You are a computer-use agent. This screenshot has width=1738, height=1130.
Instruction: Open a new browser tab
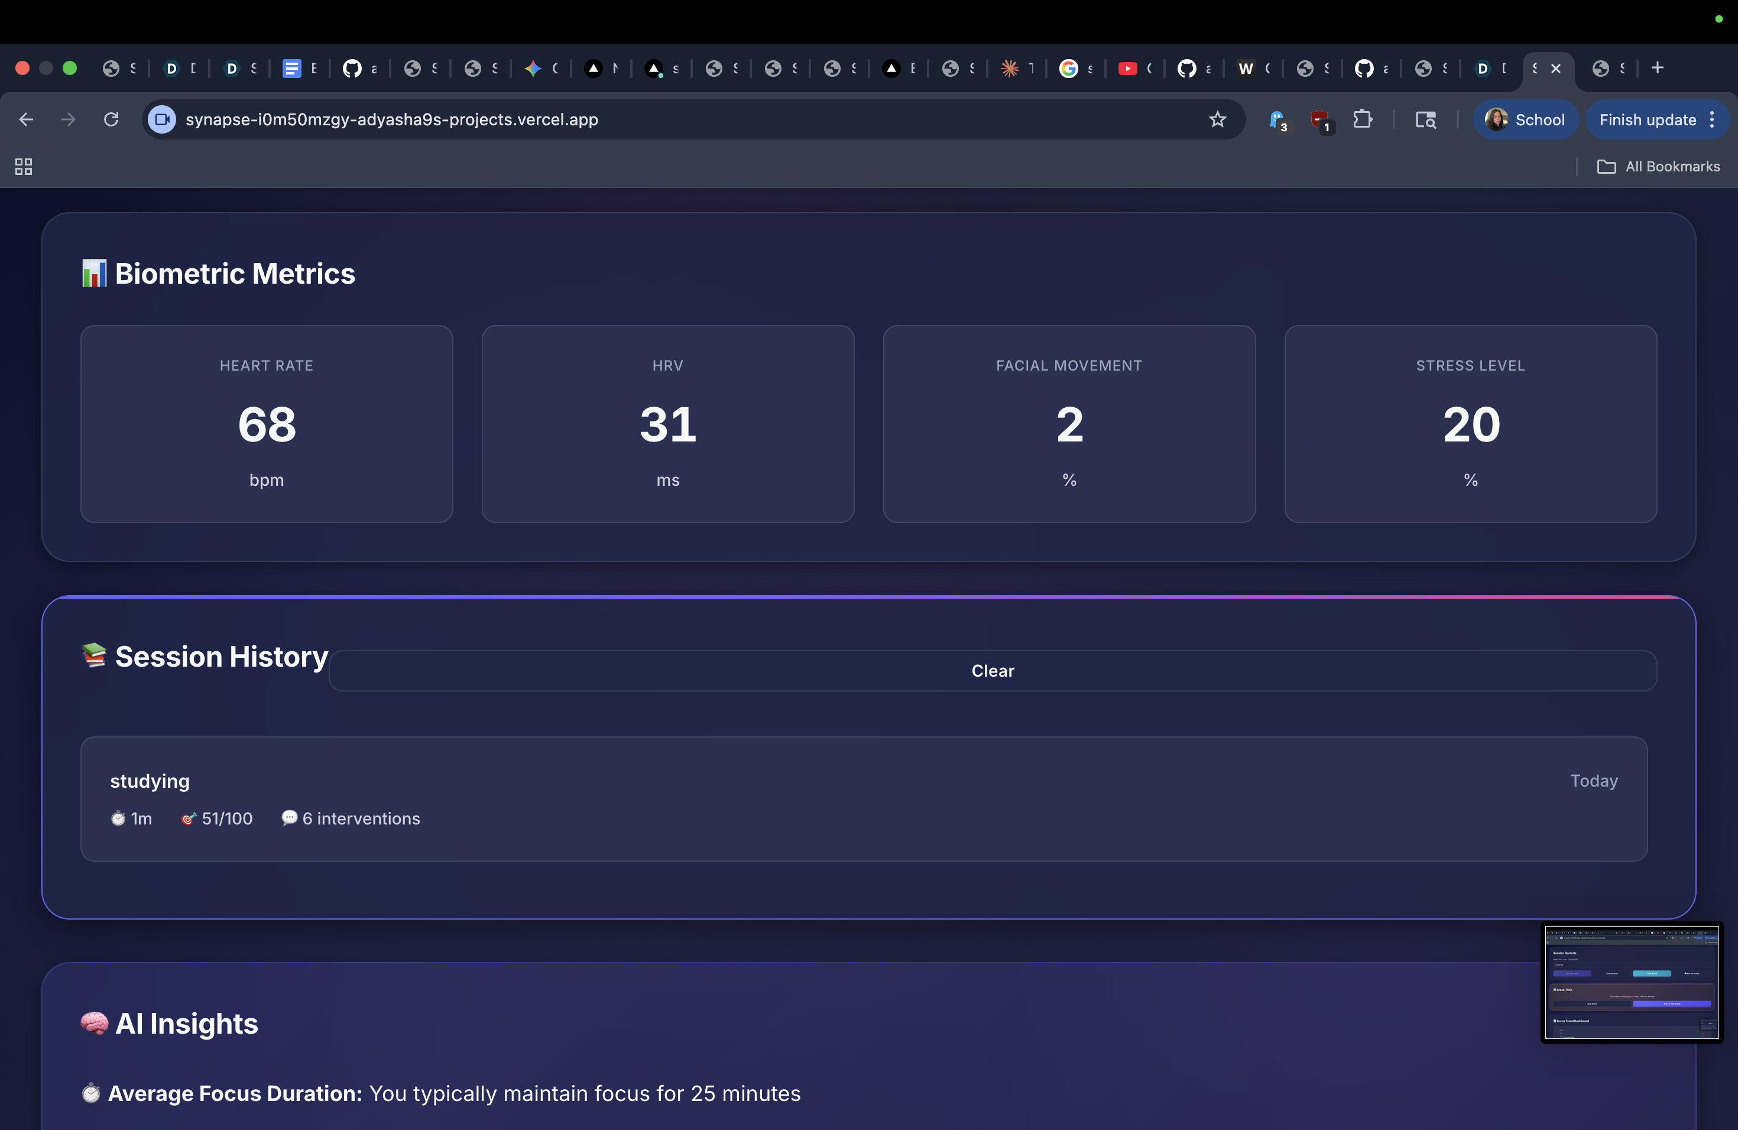[x=1657, y=68]
